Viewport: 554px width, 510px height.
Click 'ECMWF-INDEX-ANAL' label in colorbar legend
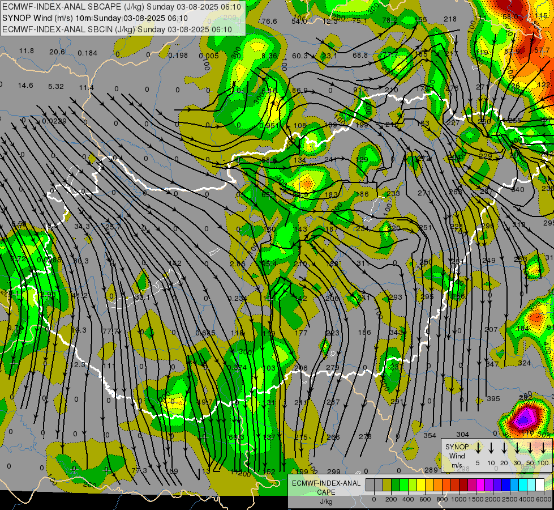point(326,483)
